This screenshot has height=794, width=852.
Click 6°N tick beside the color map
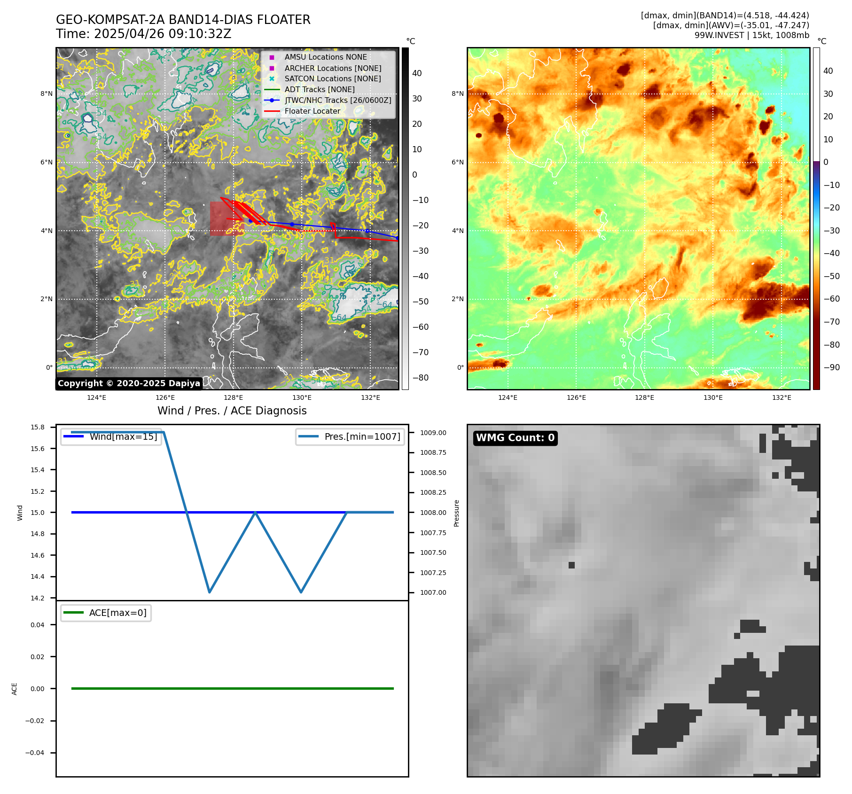(x=457, y=163)
